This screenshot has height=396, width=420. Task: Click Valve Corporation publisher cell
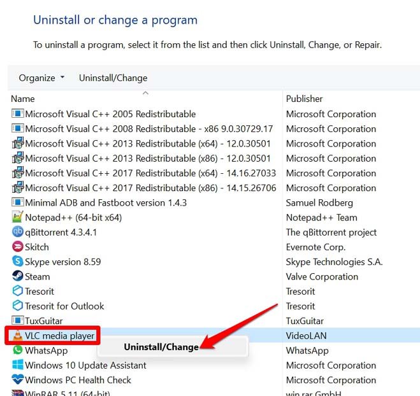click(x=322, y=276)
